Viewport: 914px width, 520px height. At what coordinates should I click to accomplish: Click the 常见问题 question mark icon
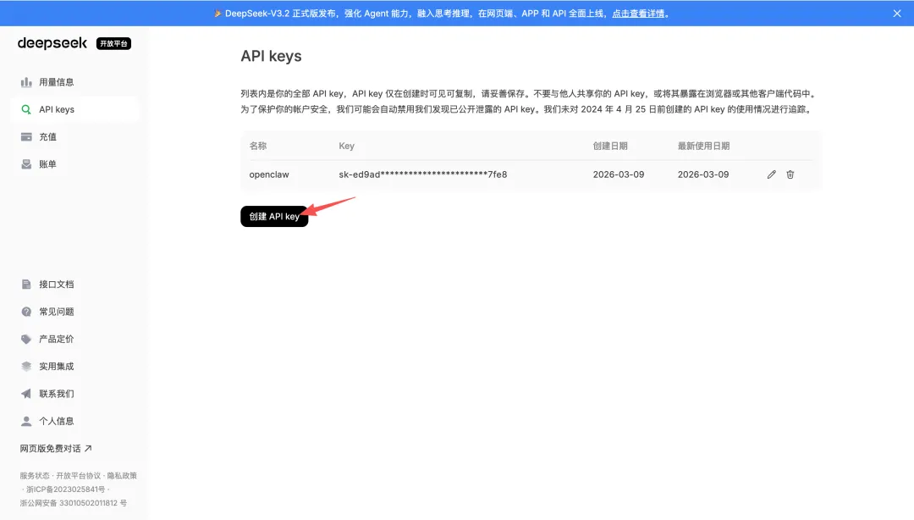[26, 312]
